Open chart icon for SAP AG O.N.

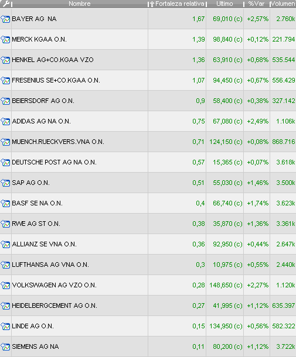pyautogui.click(x=5, y=183)
